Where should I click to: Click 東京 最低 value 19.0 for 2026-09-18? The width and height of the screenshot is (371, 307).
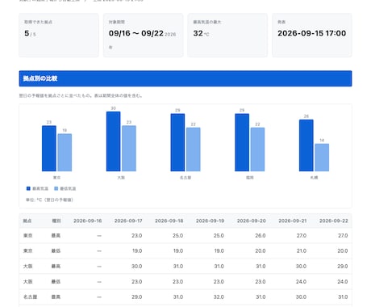click(178, 251)
